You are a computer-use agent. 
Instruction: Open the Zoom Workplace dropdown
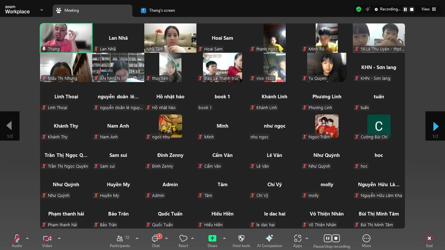click(42, 10)
